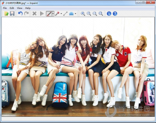The image size is (156, 123).
Task: Undo the last action
Action: [x=20, y=13]
